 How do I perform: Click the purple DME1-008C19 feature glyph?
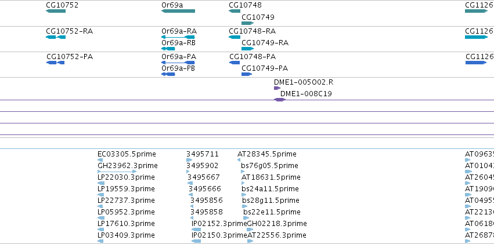click(279, 100)
